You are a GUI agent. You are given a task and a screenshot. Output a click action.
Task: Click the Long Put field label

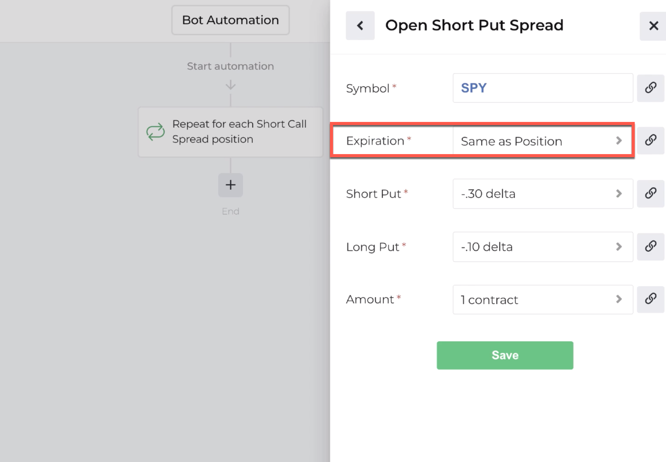click(x=373, y=247)
